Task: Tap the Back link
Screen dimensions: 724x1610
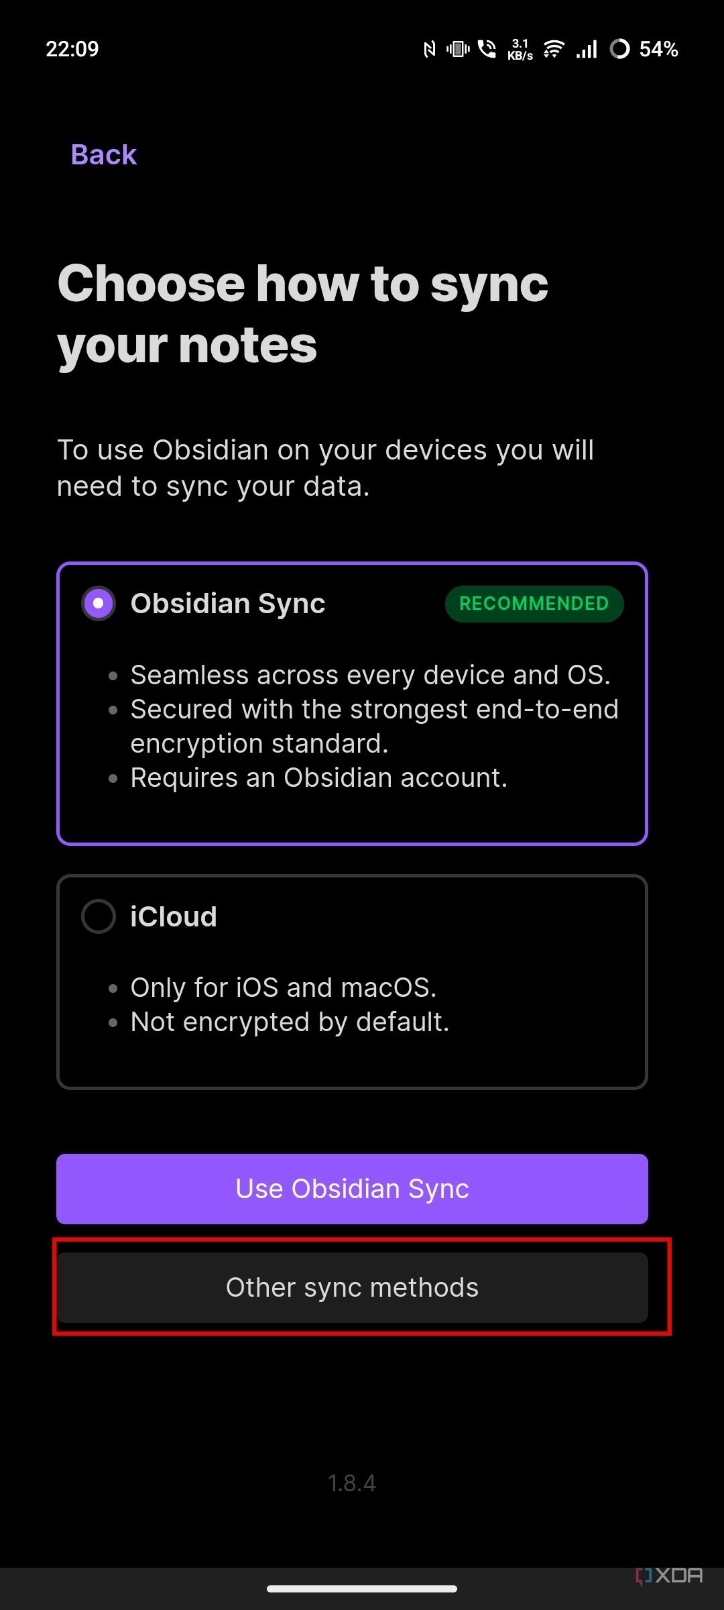Action: click(x=103, y=155)
